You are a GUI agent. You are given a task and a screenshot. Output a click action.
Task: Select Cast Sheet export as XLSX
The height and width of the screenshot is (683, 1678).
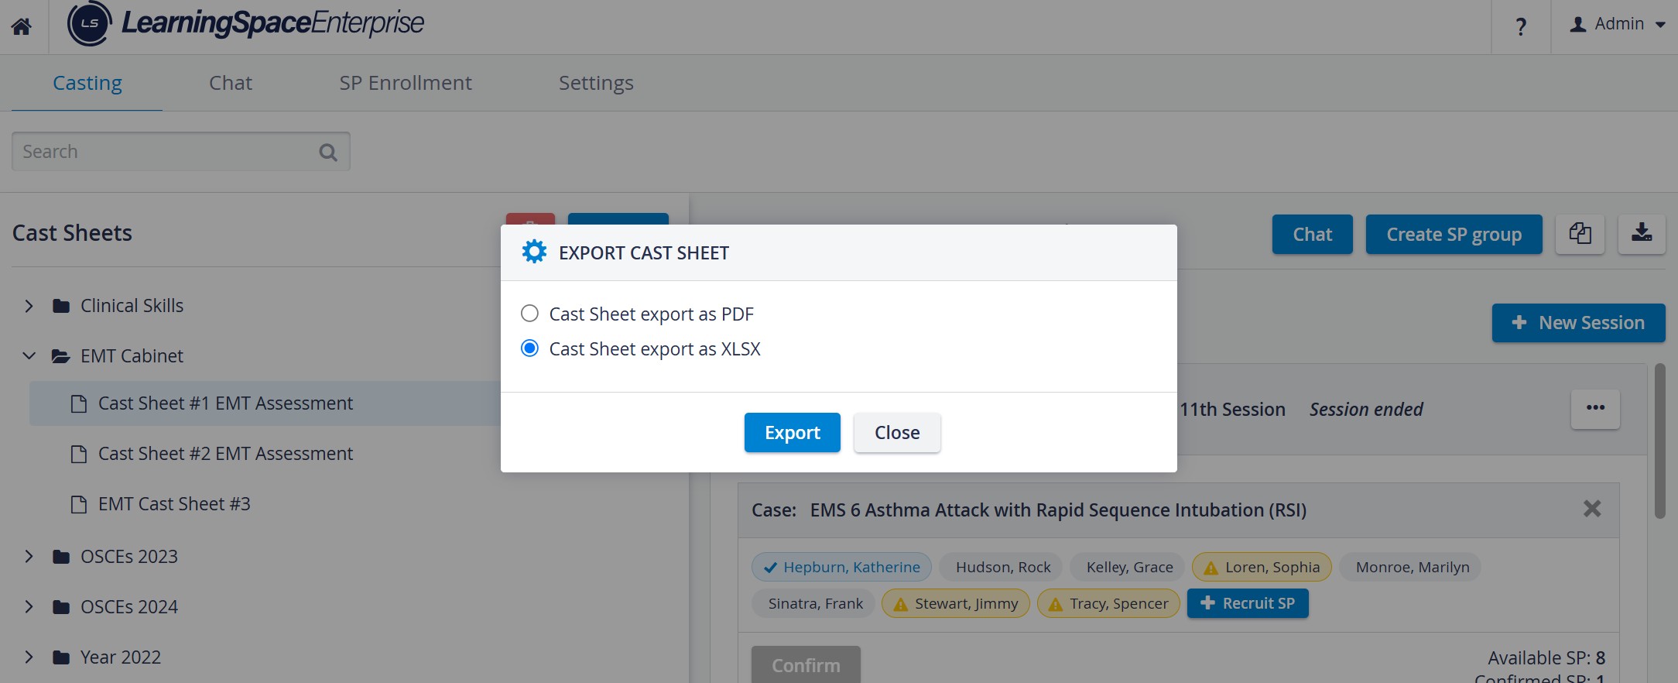click(529, 348)
